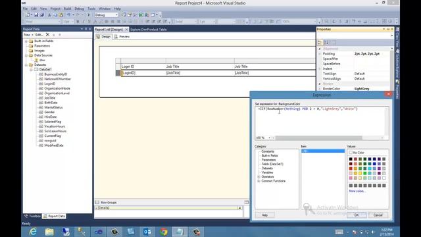Open the More colors link
Viewport: 421px width, 237px height.
(x=357, y=191)
